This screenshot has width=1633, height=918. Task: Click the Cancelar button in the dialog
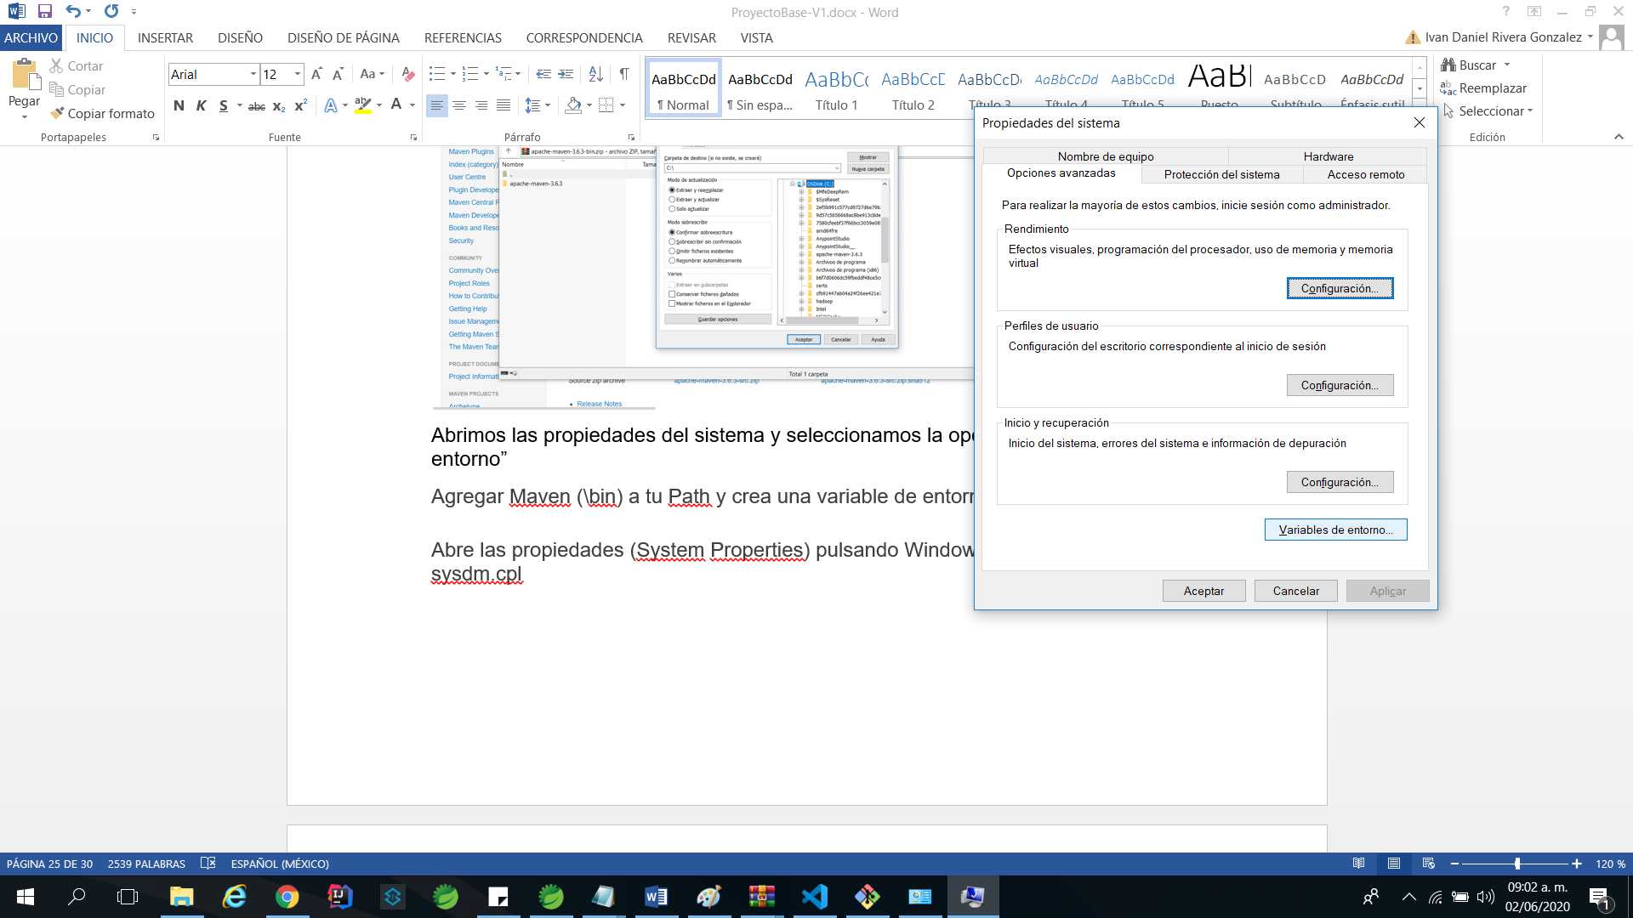click(1295, 591)
